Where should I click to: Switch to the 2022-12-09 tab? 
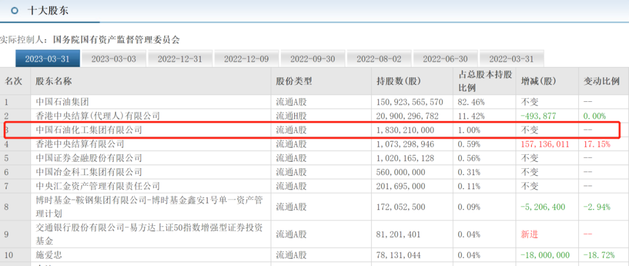246,59
